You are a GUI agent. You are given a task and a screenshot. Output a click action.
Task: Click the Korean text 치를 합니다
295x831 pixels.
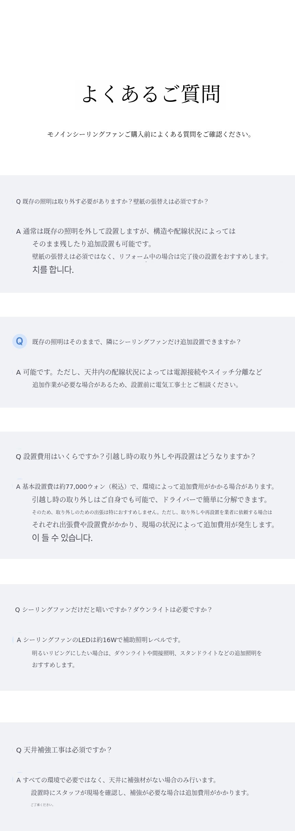point(53,270)
